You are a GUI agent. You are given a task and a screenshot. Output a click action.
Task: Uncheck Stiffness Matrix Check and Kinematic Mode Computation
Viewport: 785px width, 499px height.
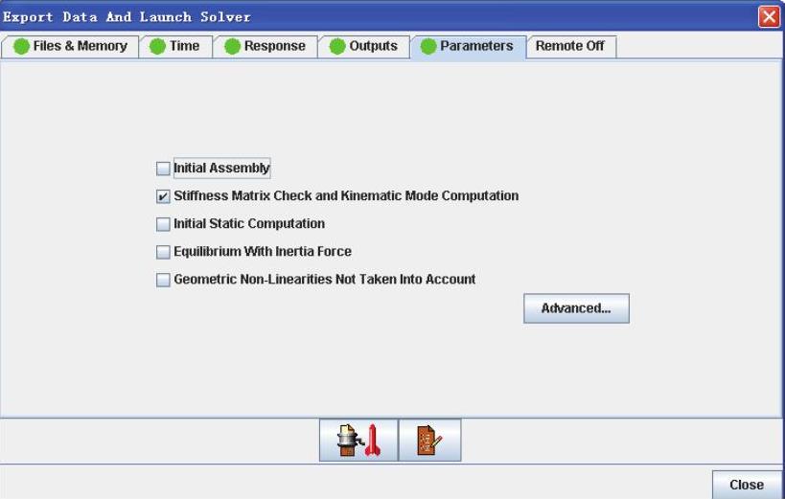point(163,196)
